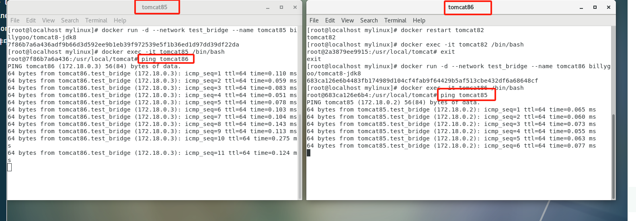Click 'docker restart tomcat82' command line
Screen dimensions: 636x221
point(396,30)
